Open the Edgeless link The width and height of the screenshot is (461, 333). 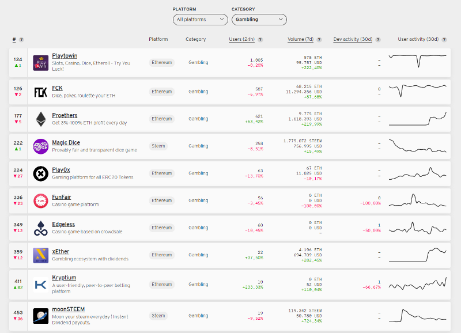[63, 224]
